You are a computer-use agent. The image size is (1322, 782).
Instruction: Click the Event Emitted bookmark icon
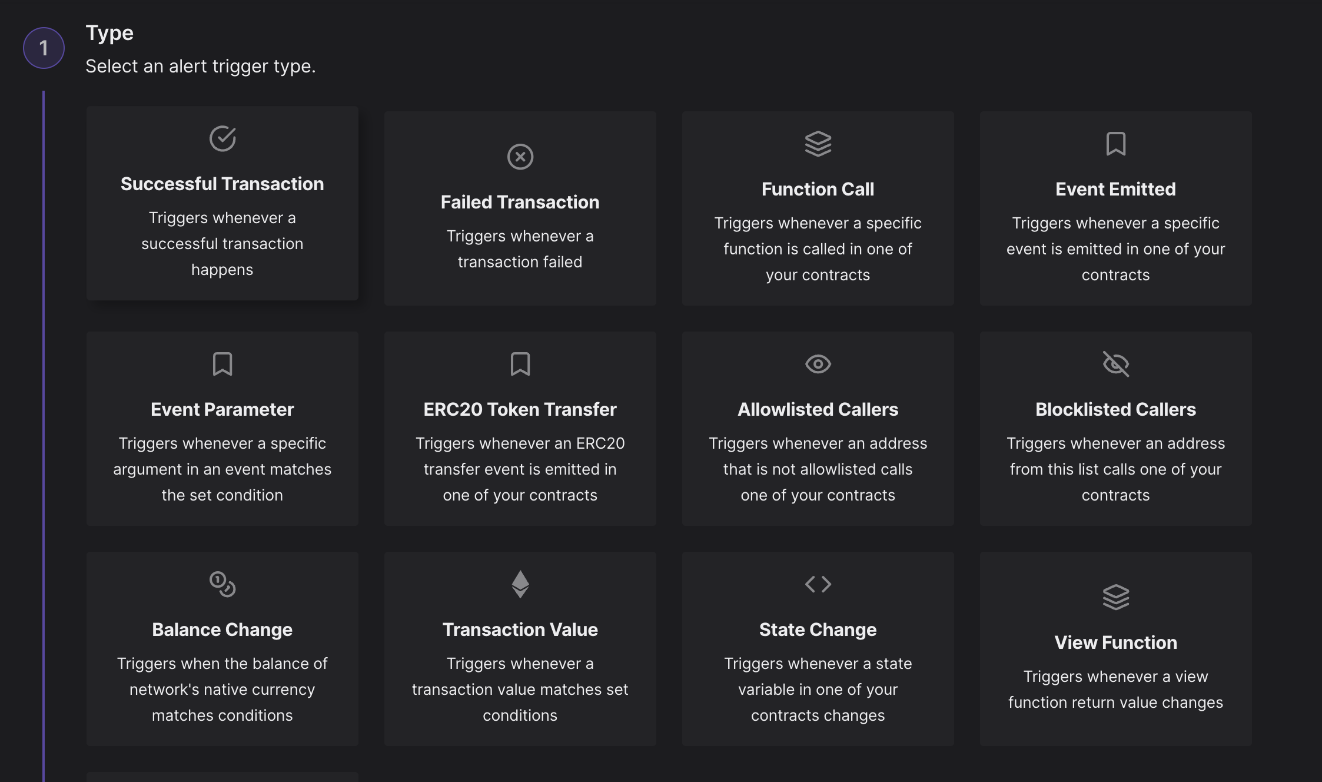click(x=1116, y=144)
